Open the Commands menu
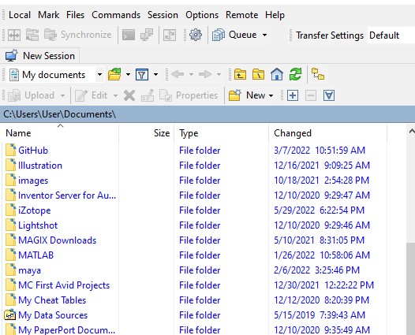The image size is (415, 335). click(116, 15)
